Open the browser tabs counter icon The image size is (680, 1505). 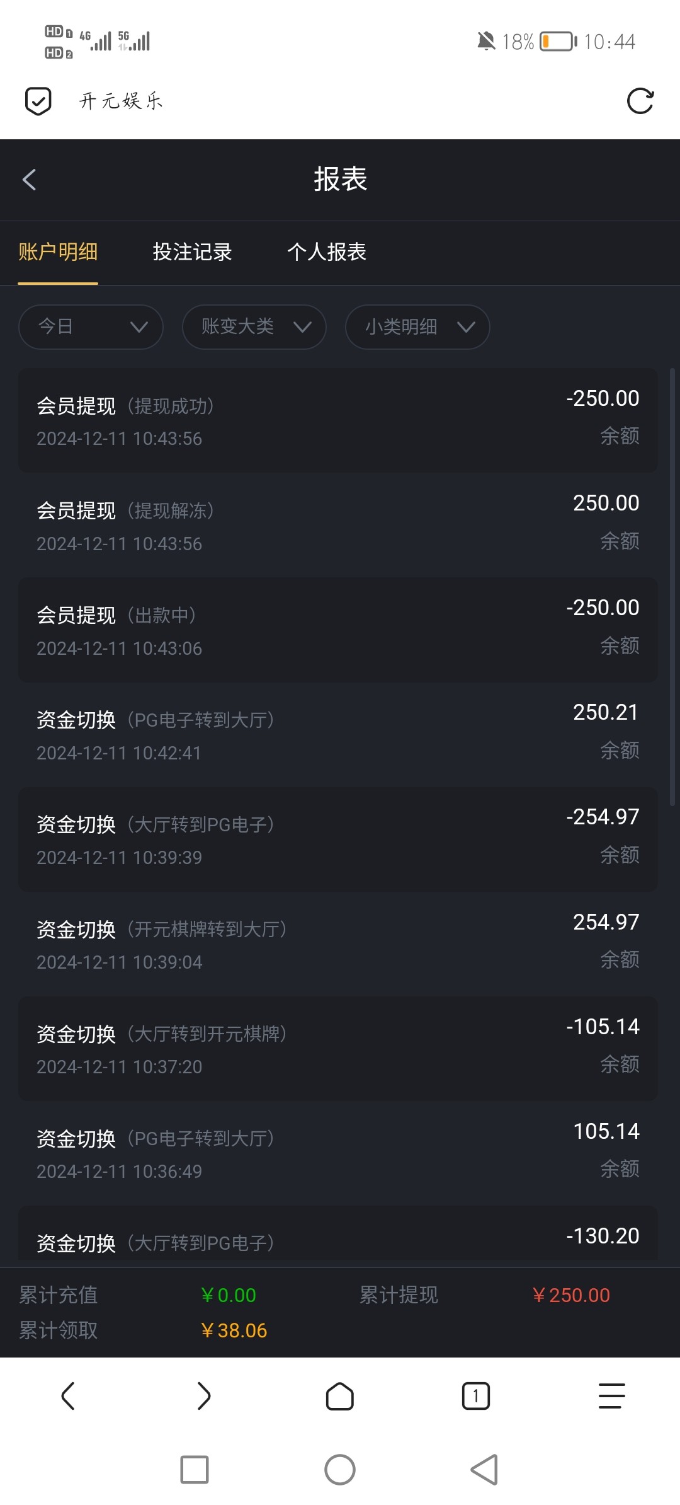pyautogui.click(x=476, y=1395)
